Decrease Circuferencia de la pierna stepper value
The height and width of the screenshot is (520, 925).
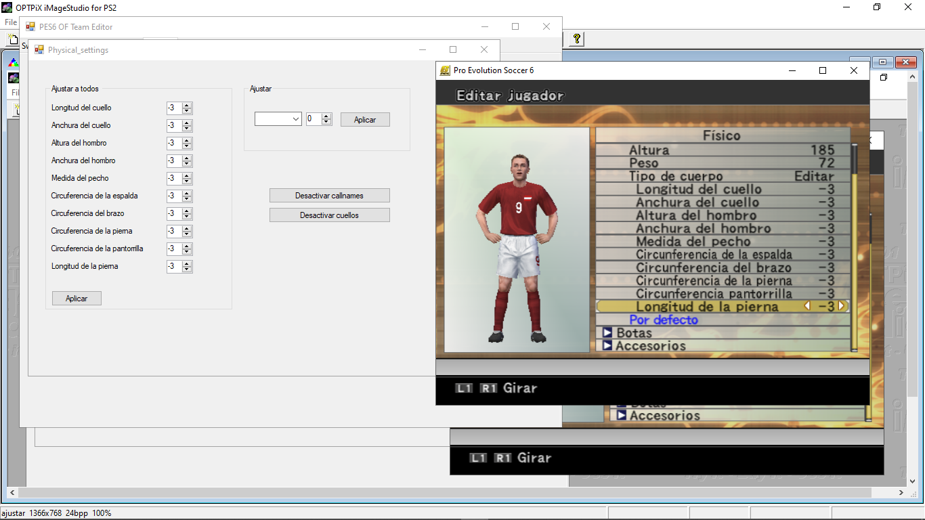pyautogui.click(x=188, y=234)
